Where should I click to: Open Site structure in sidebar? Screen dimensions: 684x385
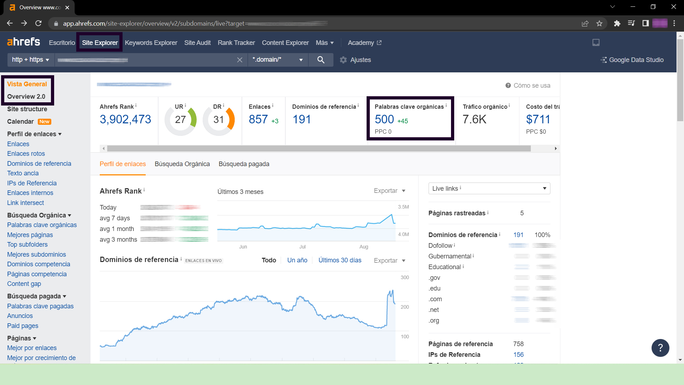point(27,109)
